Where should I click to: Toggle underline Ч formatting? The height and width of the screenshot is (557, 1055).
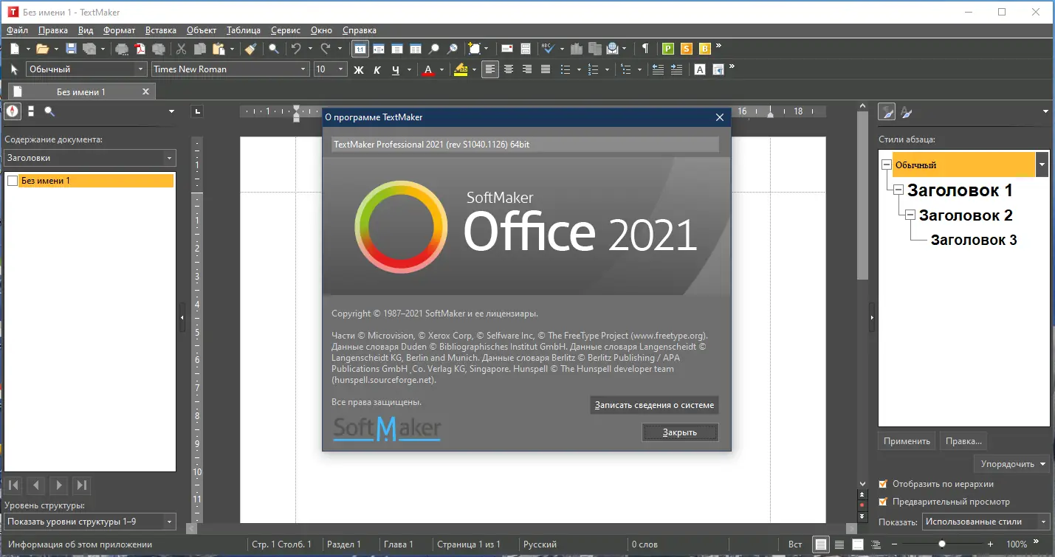396,69
